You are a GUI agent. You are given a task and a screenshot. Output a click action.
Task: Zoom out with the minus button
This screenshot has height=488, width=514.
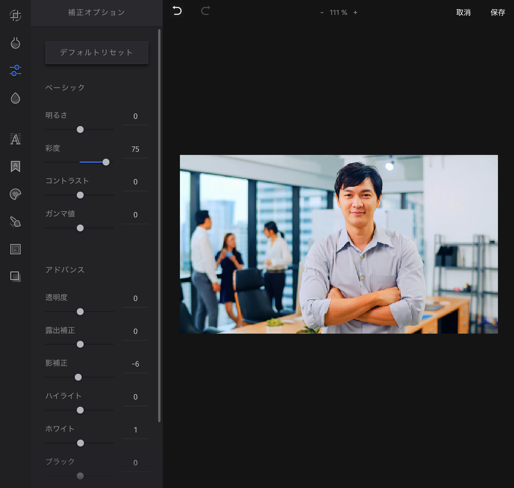coord(322,13)
